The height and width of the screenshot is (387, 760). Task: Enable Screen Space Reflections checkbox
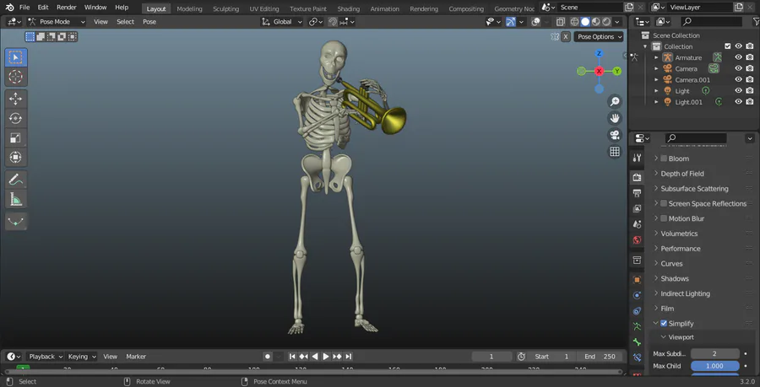point(664,204)
